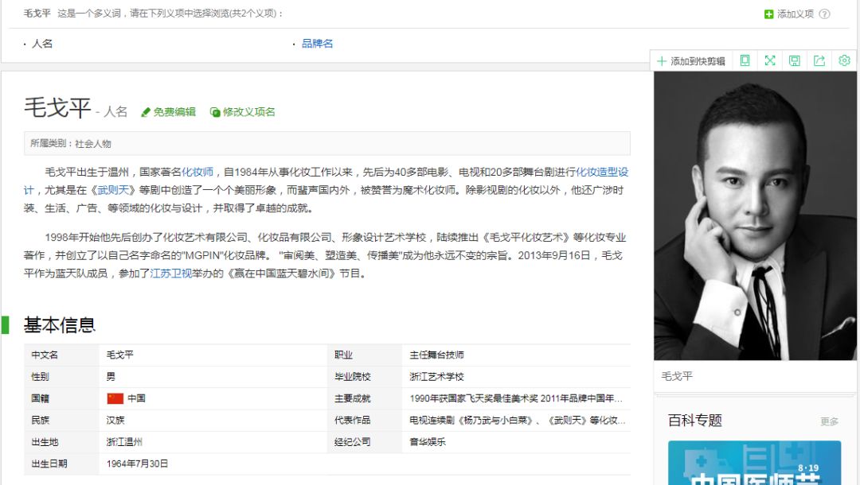Open the 化妆师 link
The width and height of the screenshot is (860, 485).
coord(197,172)
